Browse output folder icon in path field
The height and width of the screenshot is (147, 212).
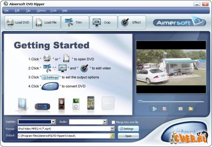(112, 136)
